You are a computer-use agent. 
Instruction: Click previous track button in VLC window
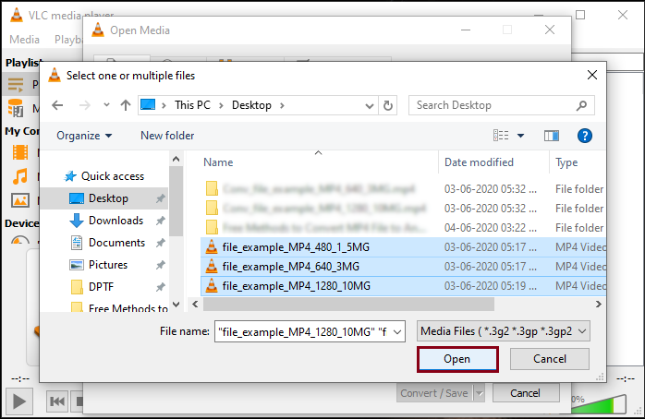(56, 401)
